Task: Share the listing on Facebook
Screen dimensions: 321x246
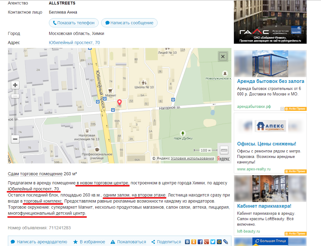Action: coord(200,242)
